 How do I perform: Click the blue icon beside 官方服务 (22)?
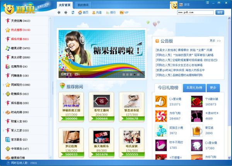(x=8, y=140)
